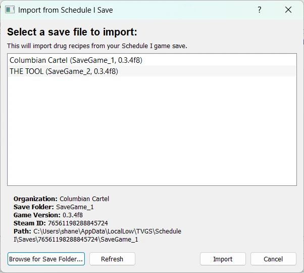This screenshot has width=304, height=273.
Task: Click the Path value text
Action: (x=97, y=236)
